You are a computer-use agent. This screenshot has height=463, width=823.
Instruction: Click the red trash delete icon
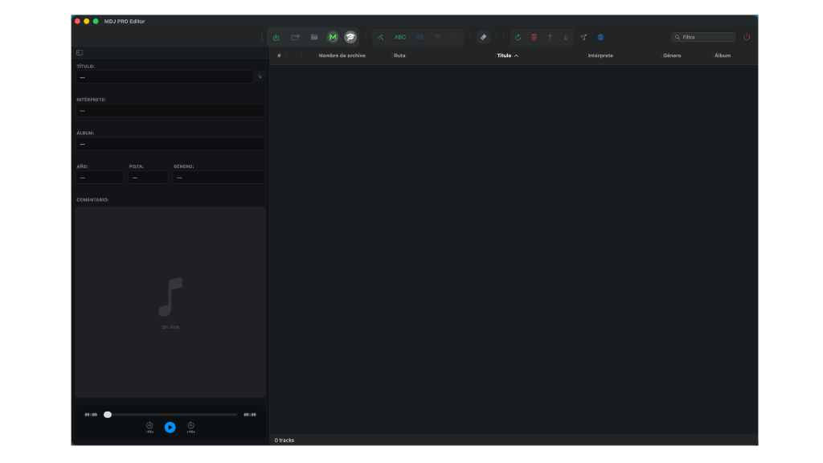tap(534, 37)
